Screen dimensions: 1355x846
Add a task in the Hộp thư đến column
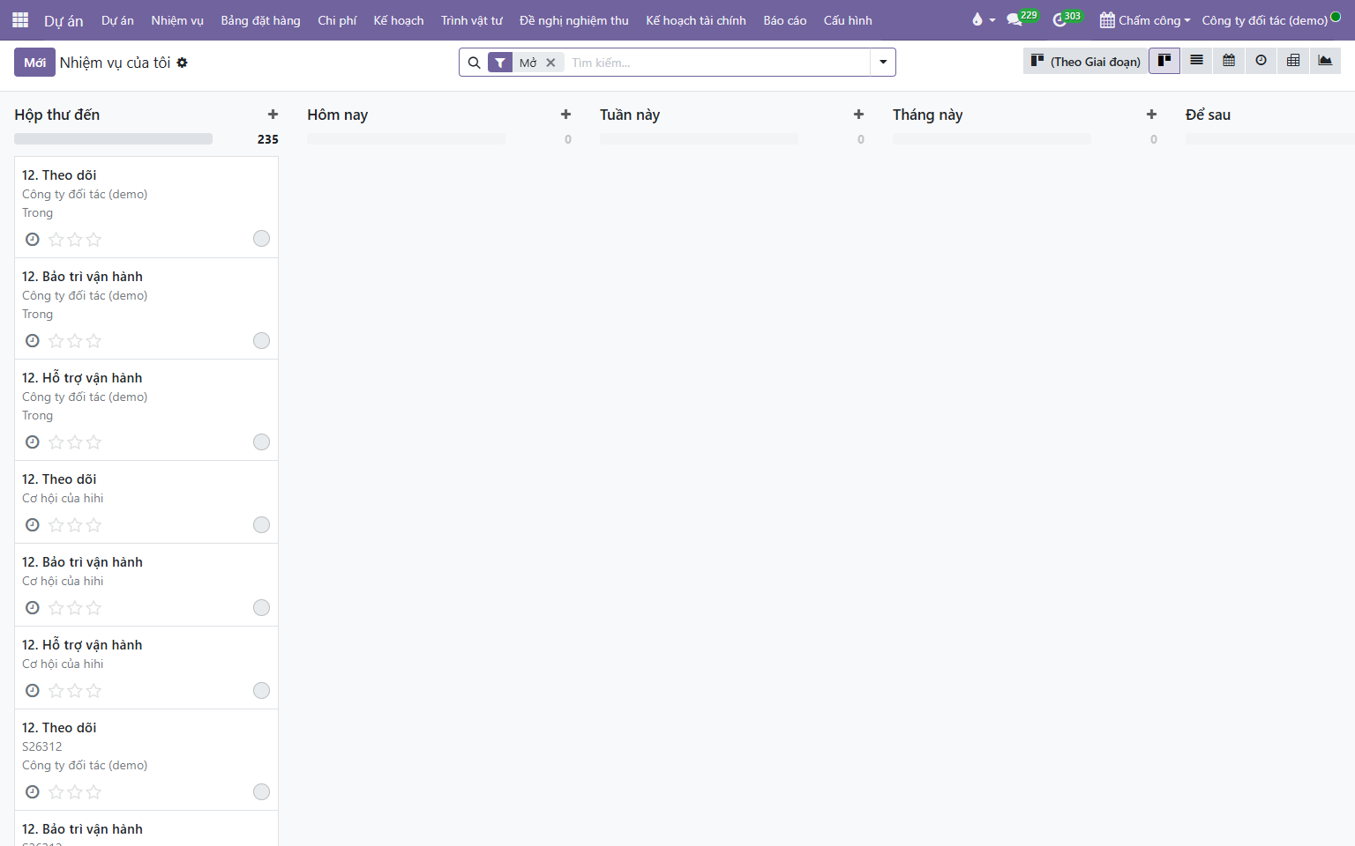click(x=273, y=115)
